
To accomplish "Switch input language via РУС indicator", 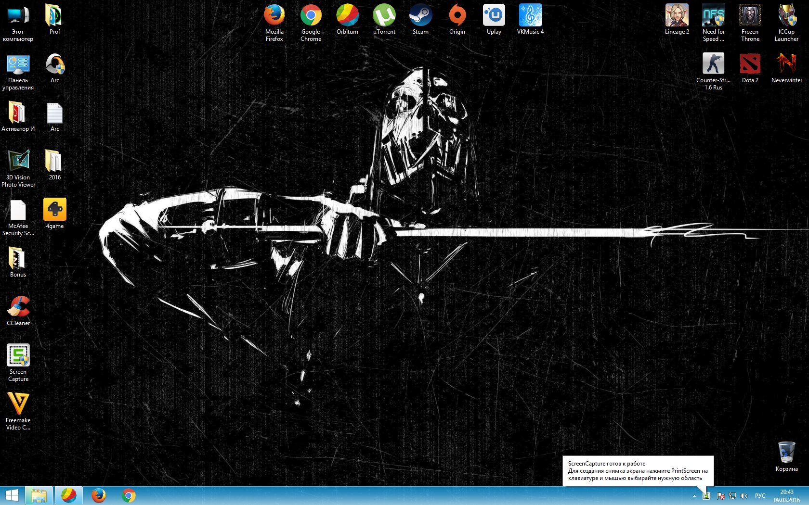I will [x=760, y=496].
